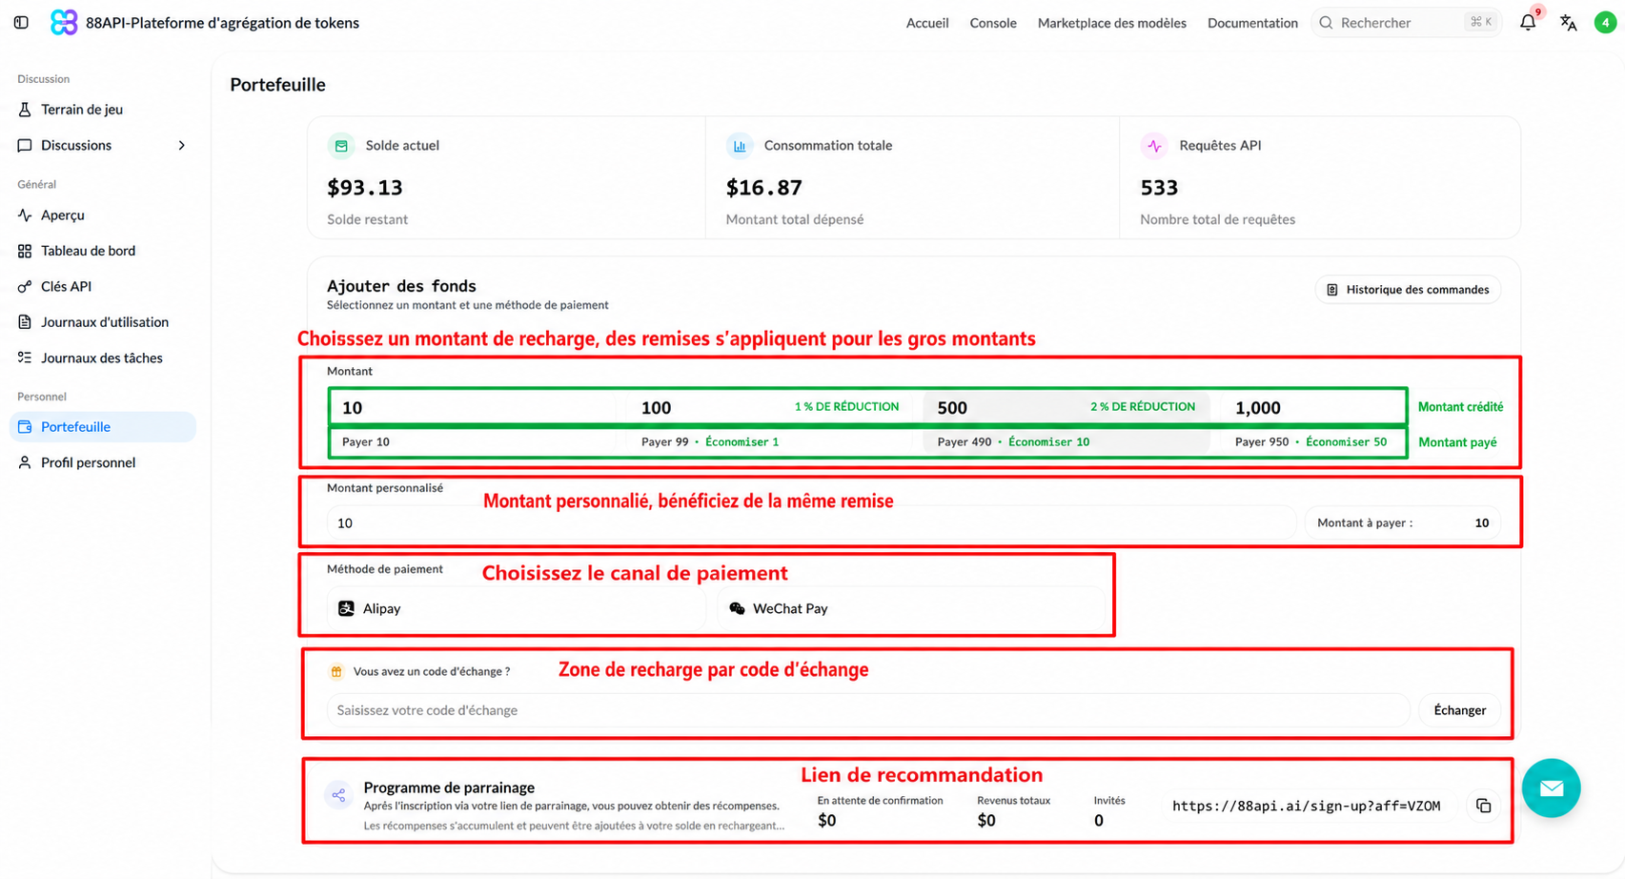
Task: Click the Échanger button
Action: click(x=1459, y=710)
